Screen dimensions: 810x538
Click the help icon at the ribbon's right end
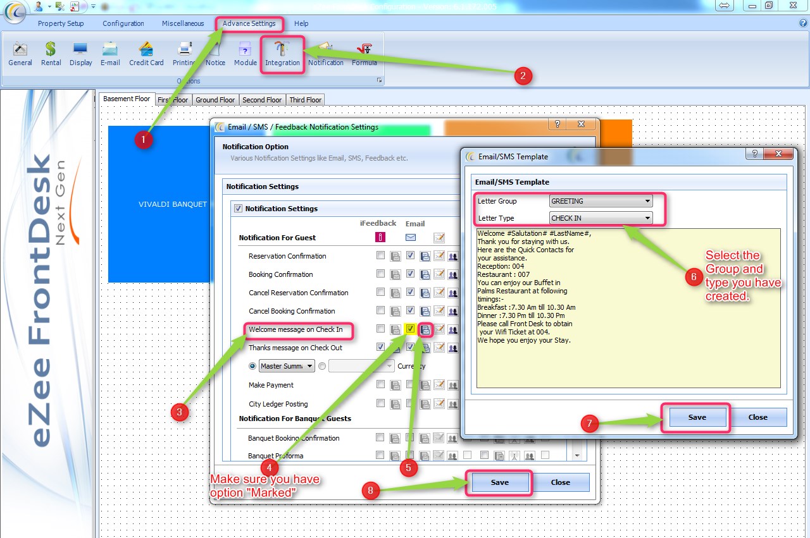(803, 23)
